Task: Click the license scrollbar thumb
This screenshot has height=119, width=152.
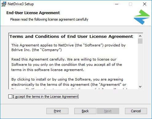Action: 140,41
